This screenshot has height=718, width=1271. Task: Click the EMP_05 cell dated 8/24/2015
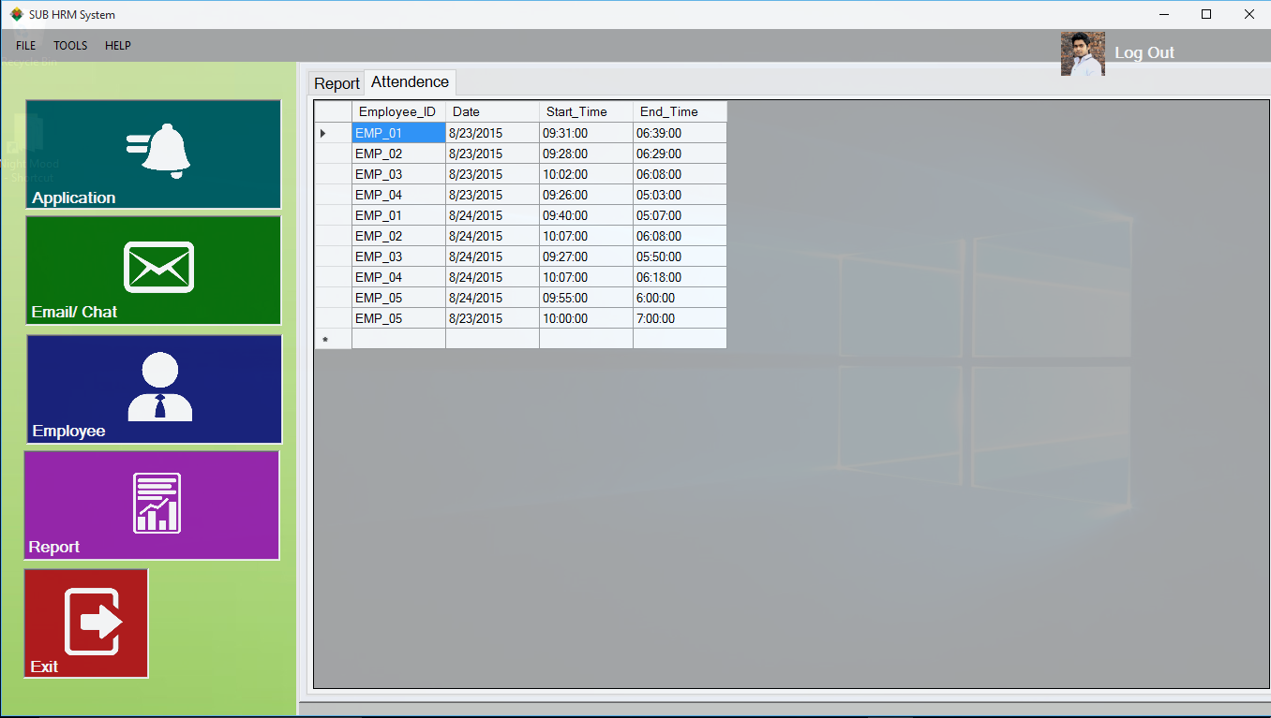pos(398,298)
